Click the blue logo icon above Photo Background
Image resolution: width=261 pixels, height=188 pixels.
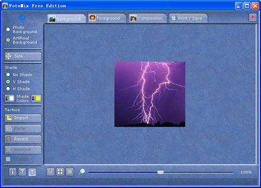point(22,18)
